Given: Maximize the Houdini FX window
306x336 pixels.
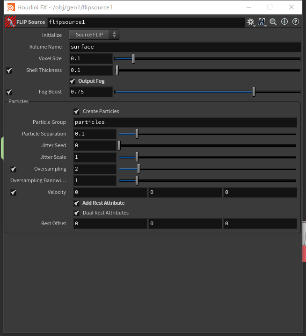Looking at the screenshot, I should pos(270,7).
